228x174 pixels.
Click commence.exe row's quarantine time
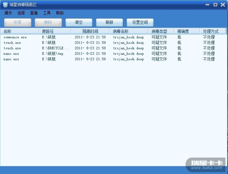click(90, 37)
